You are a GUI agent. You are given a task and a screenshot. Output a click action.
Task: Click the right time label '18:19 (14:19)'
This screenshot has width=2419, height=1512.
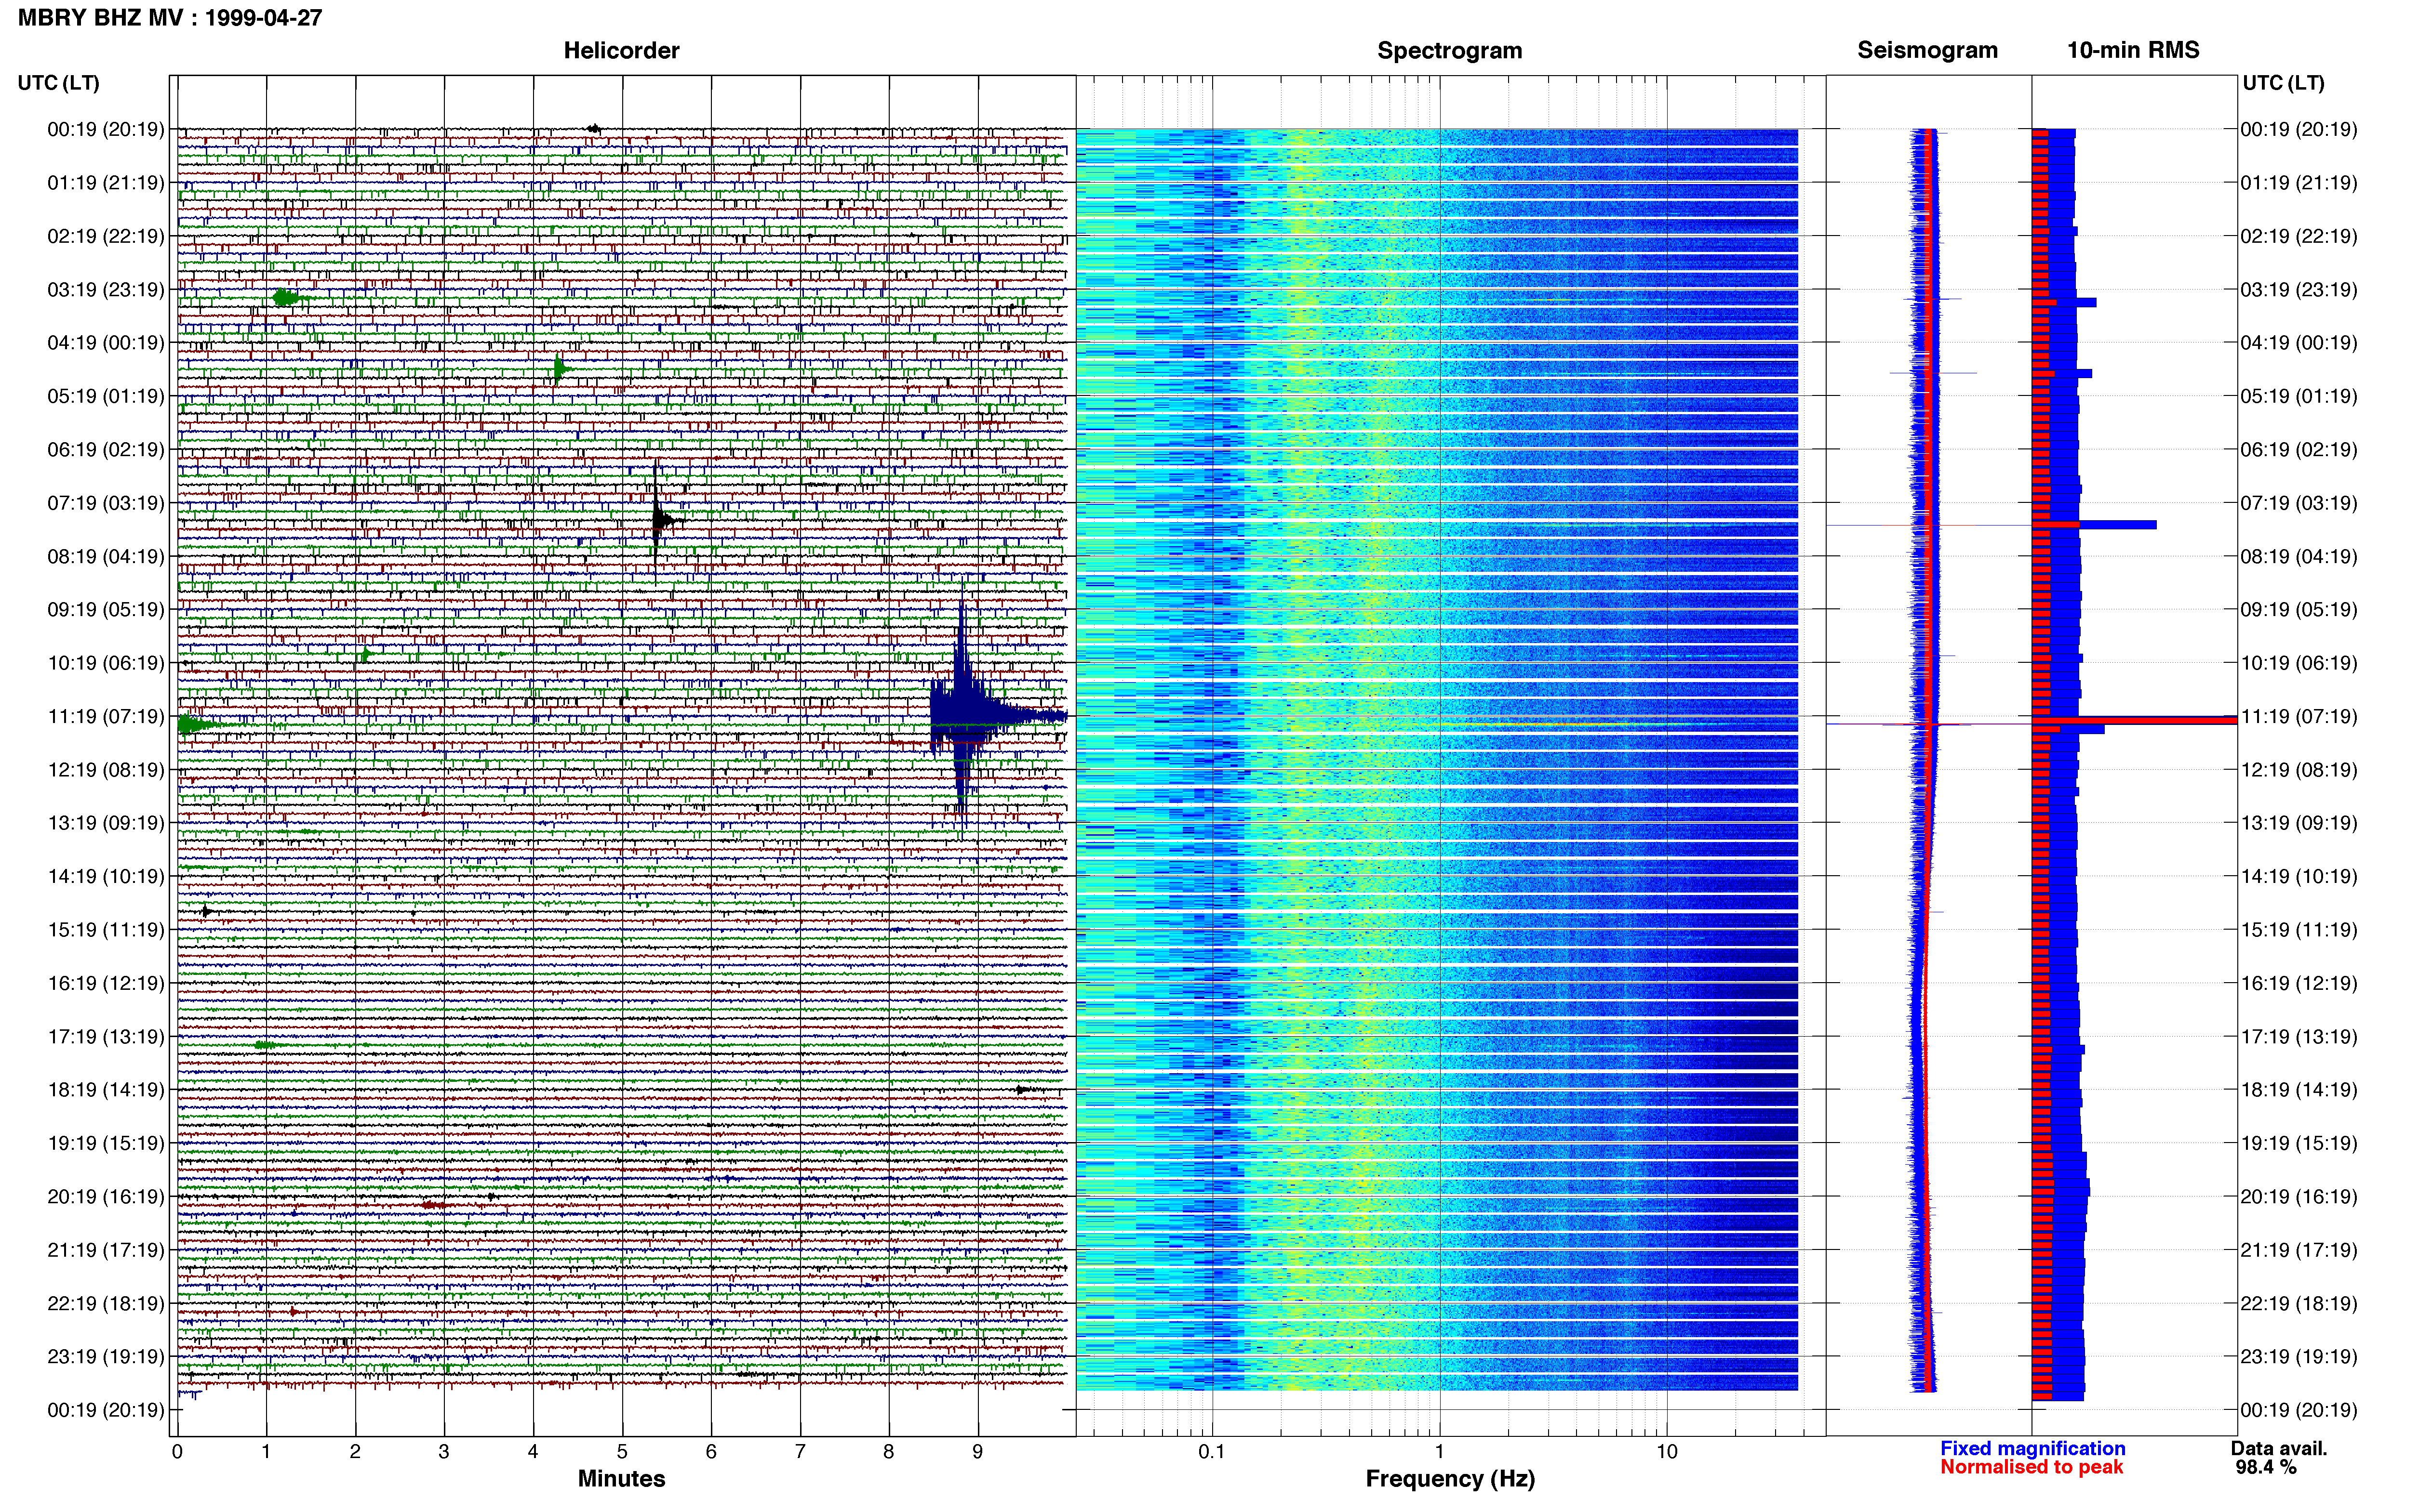pos(2299,1090)
